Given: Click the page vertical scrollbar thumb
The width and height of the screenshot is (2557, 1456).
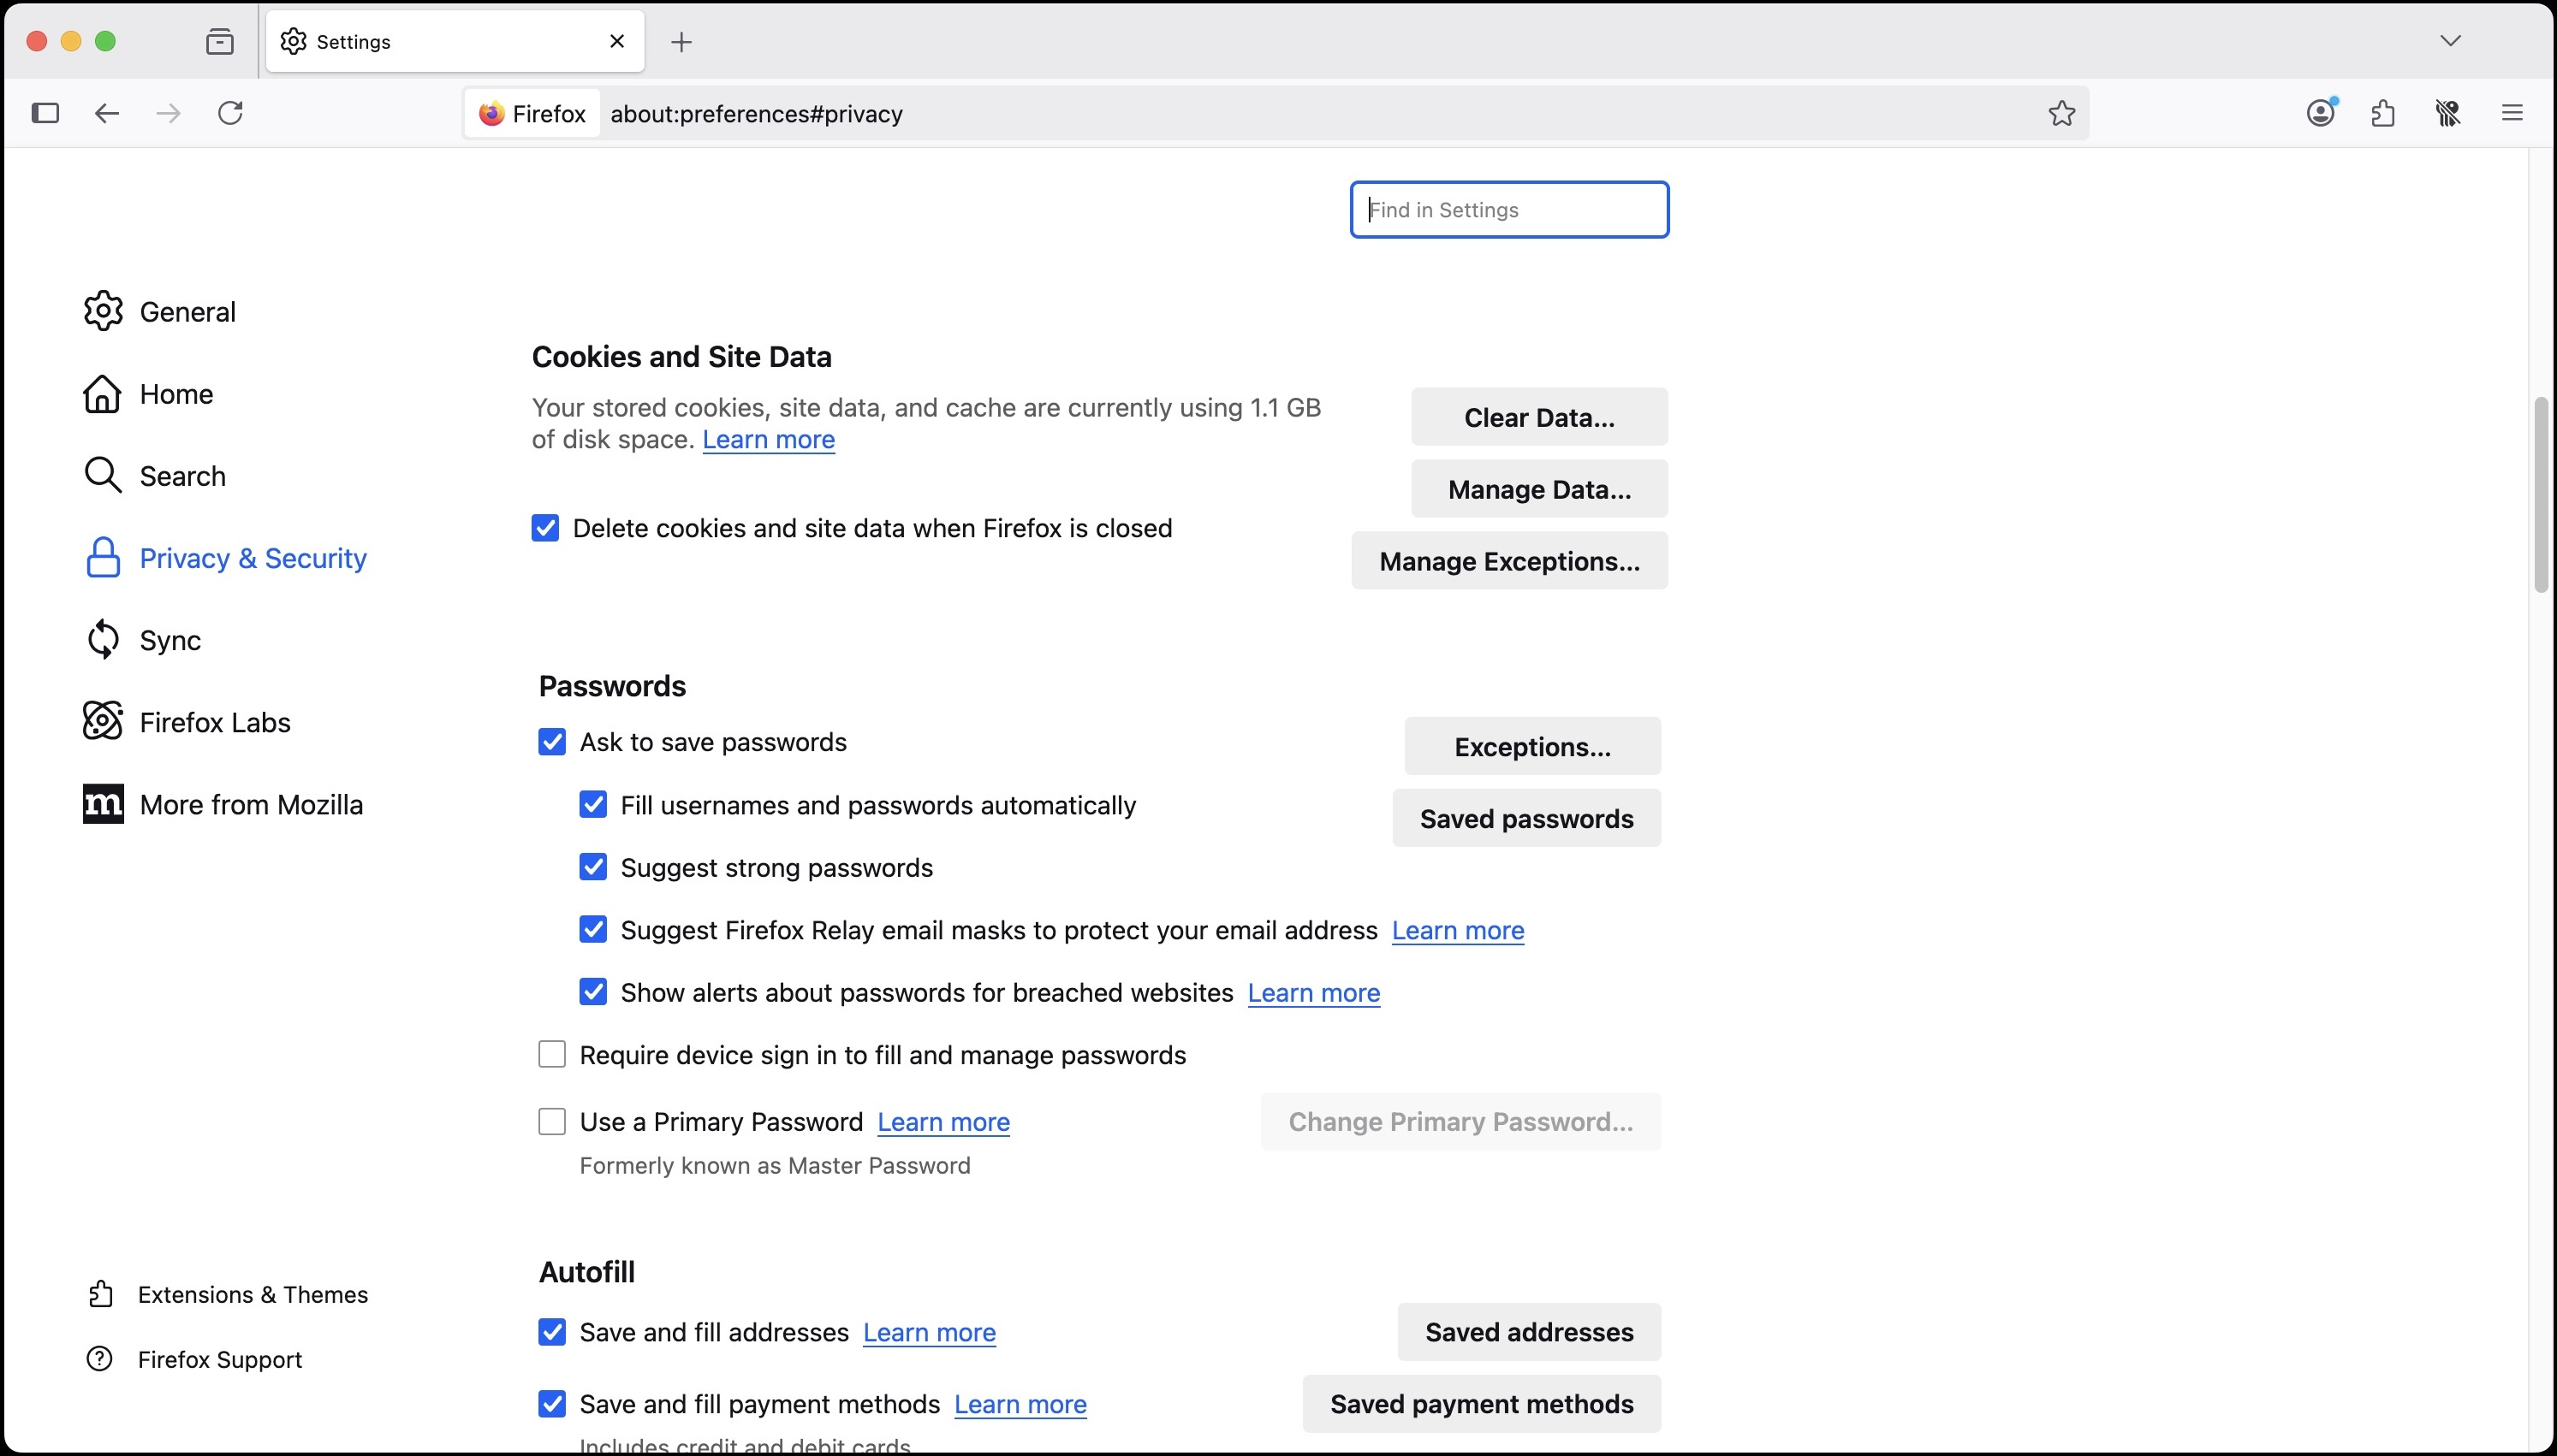Looking at the screenshot, I should click(2541, 495).
